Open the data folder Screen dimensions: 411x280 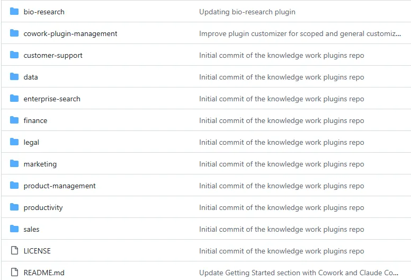pos(31,77)
